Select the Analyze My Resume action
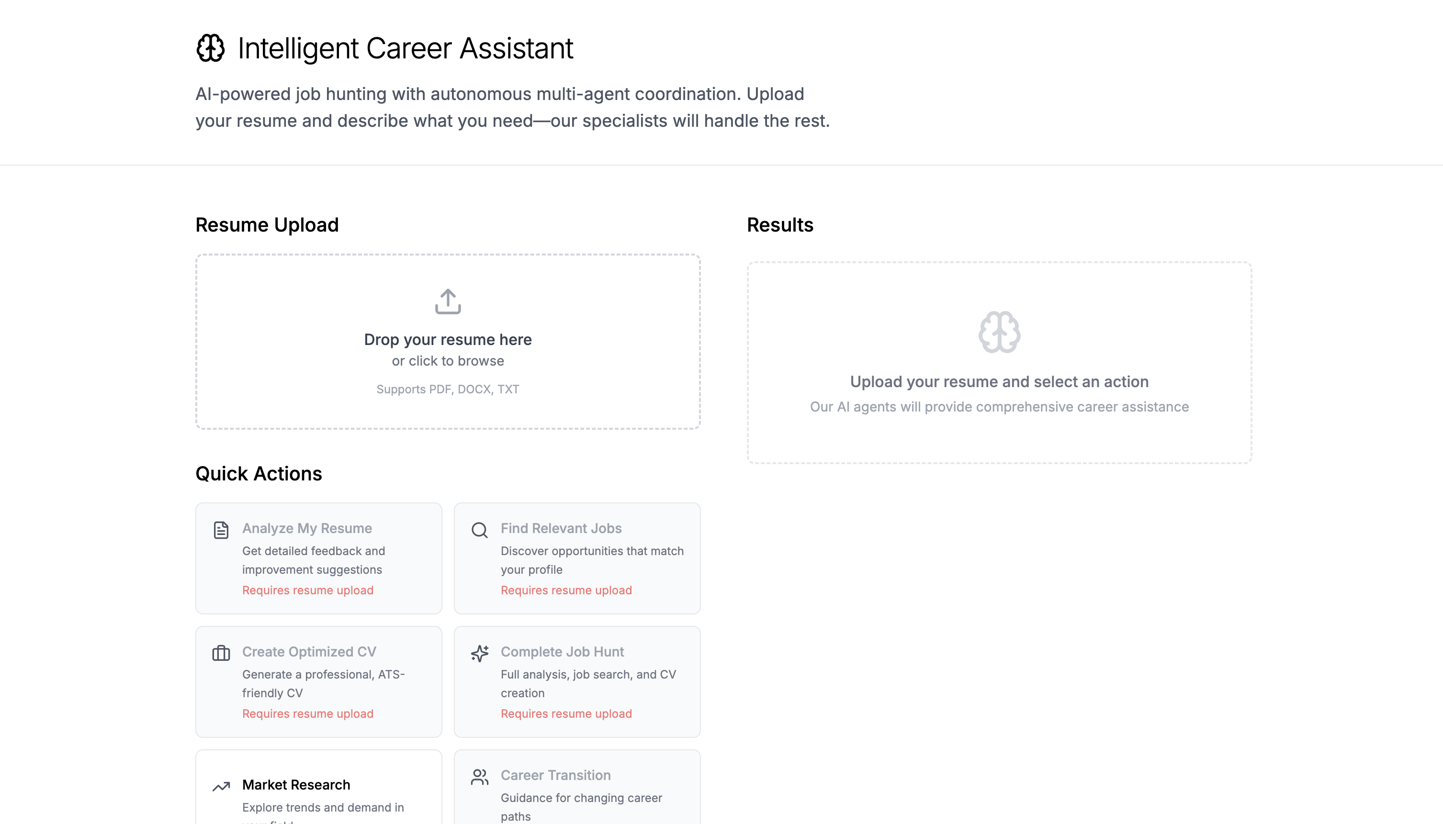 click(x=319, y=558)
